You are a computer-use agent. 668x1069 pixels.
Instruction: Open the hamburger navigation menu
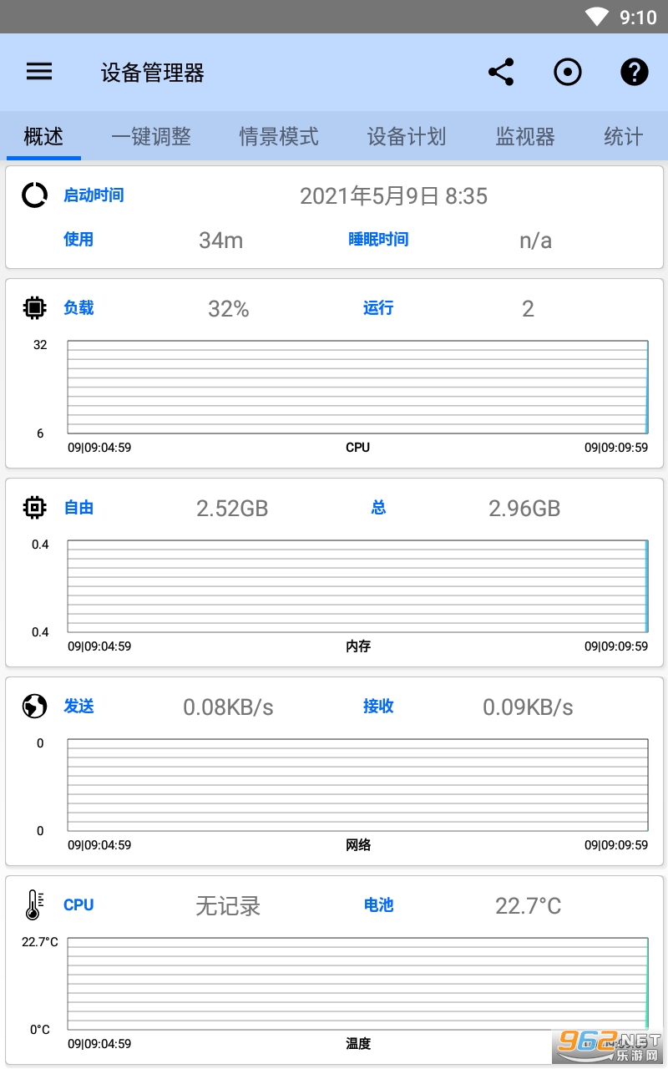(x=39, y=72)
